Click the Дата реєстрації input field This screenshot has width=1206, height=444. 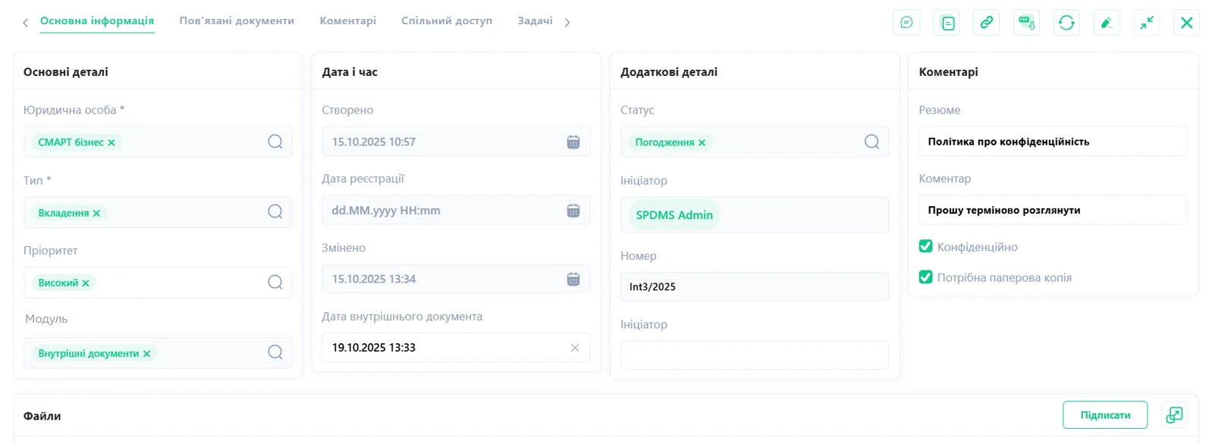[x=456, y=211]
